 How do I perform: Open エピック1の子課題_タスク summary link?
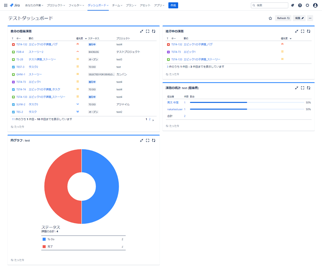click(44, 89)
